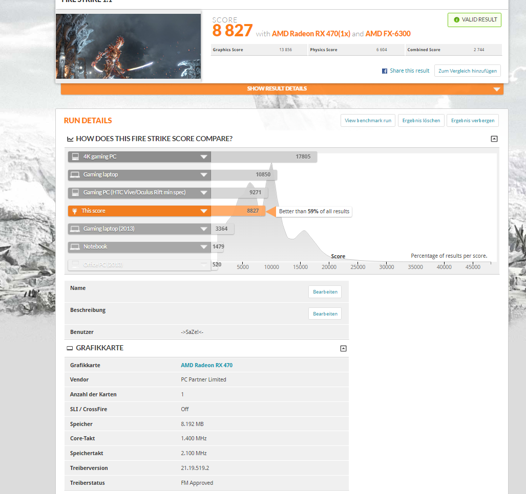Click the 17805 score bar value

coord(303,157)
